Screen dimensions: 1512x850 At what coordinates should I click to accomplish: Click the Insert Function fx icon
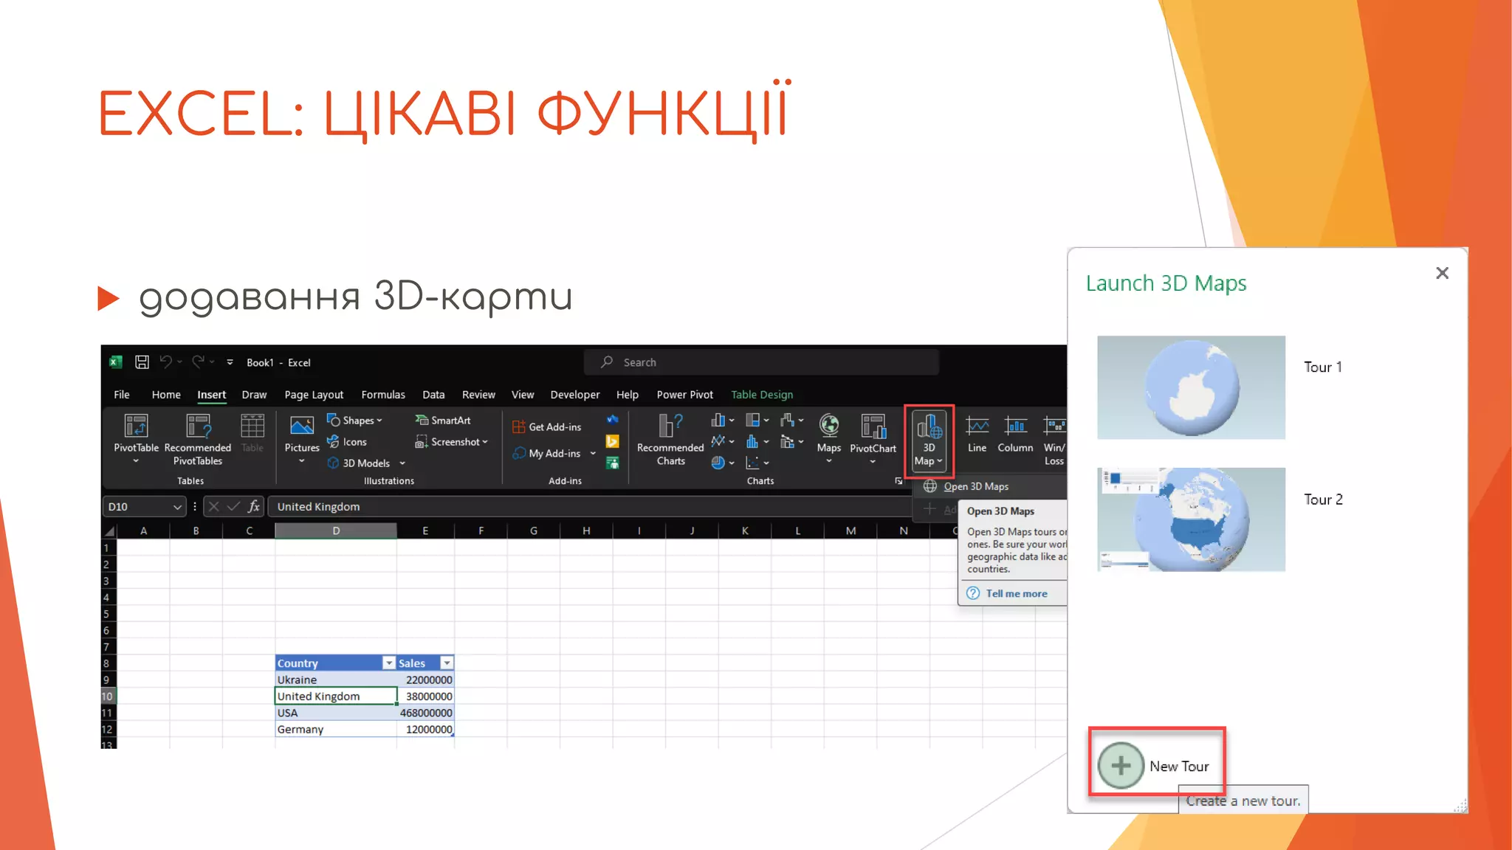[x=253, y=506]
